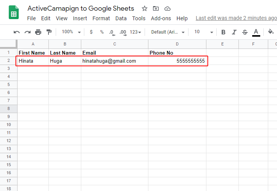
Task: Undo the last action
Action: point(17,32)
